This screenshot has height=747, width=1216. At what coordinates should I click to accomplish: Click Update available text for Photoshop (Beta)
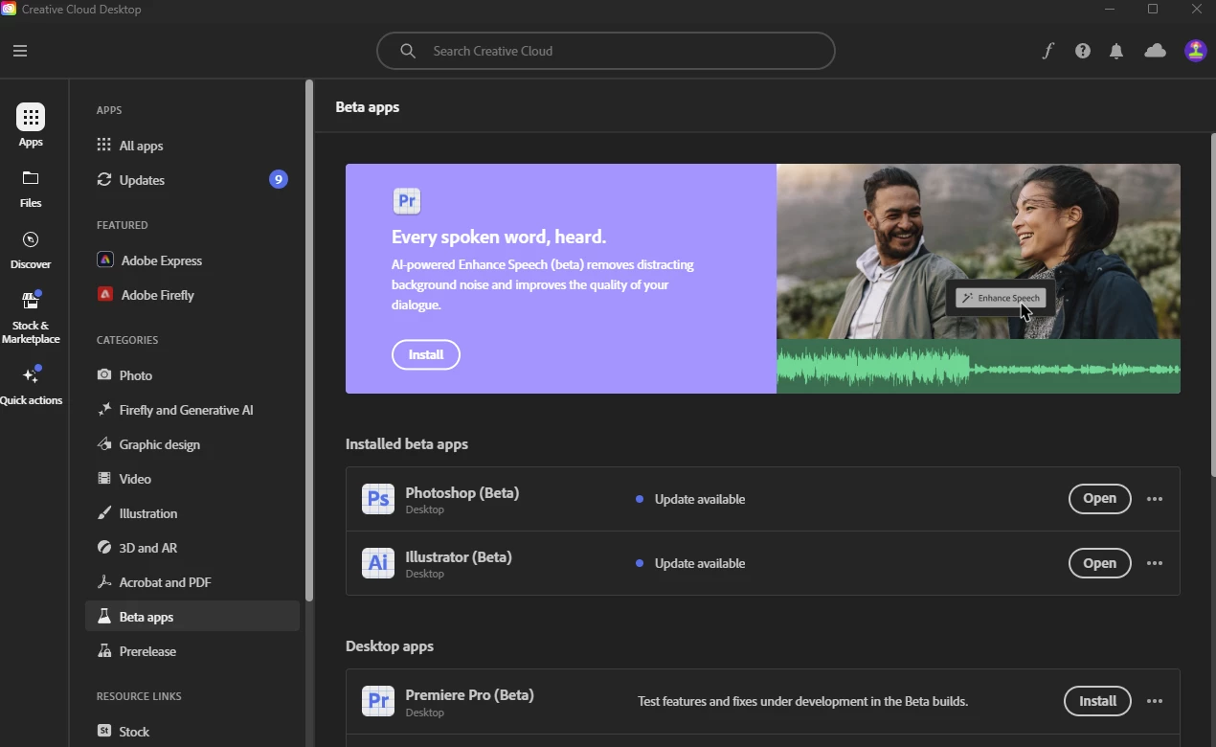[700, 499]
